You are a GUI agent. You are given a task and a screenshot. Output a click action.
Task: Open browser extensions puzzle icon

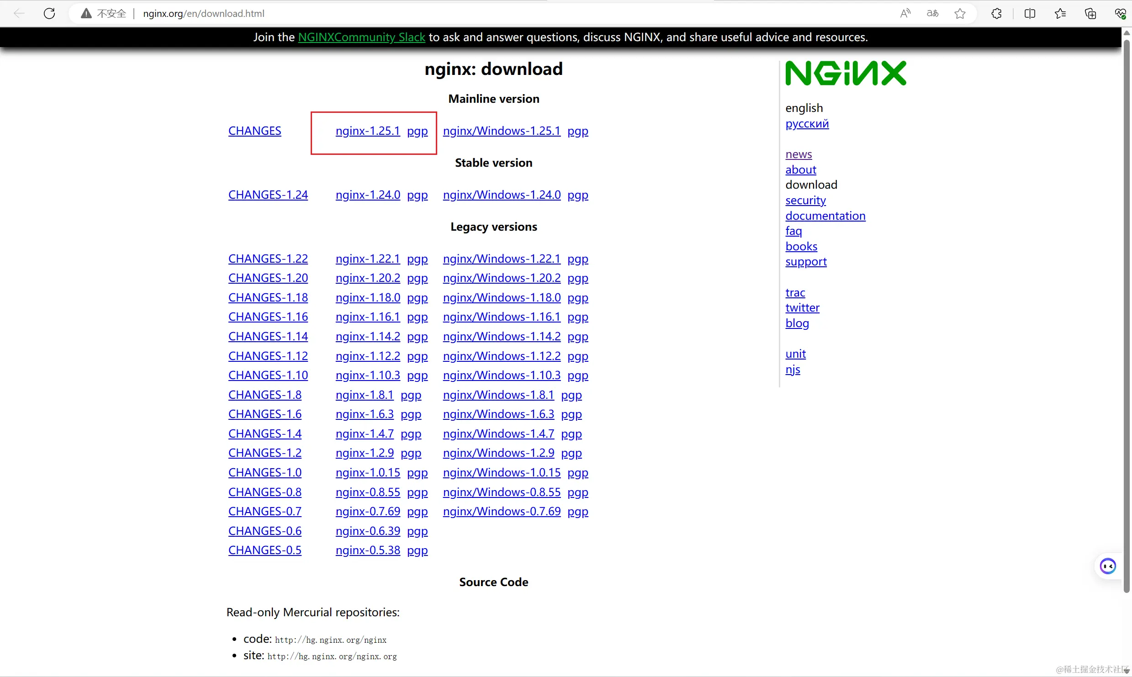point(996,13)
